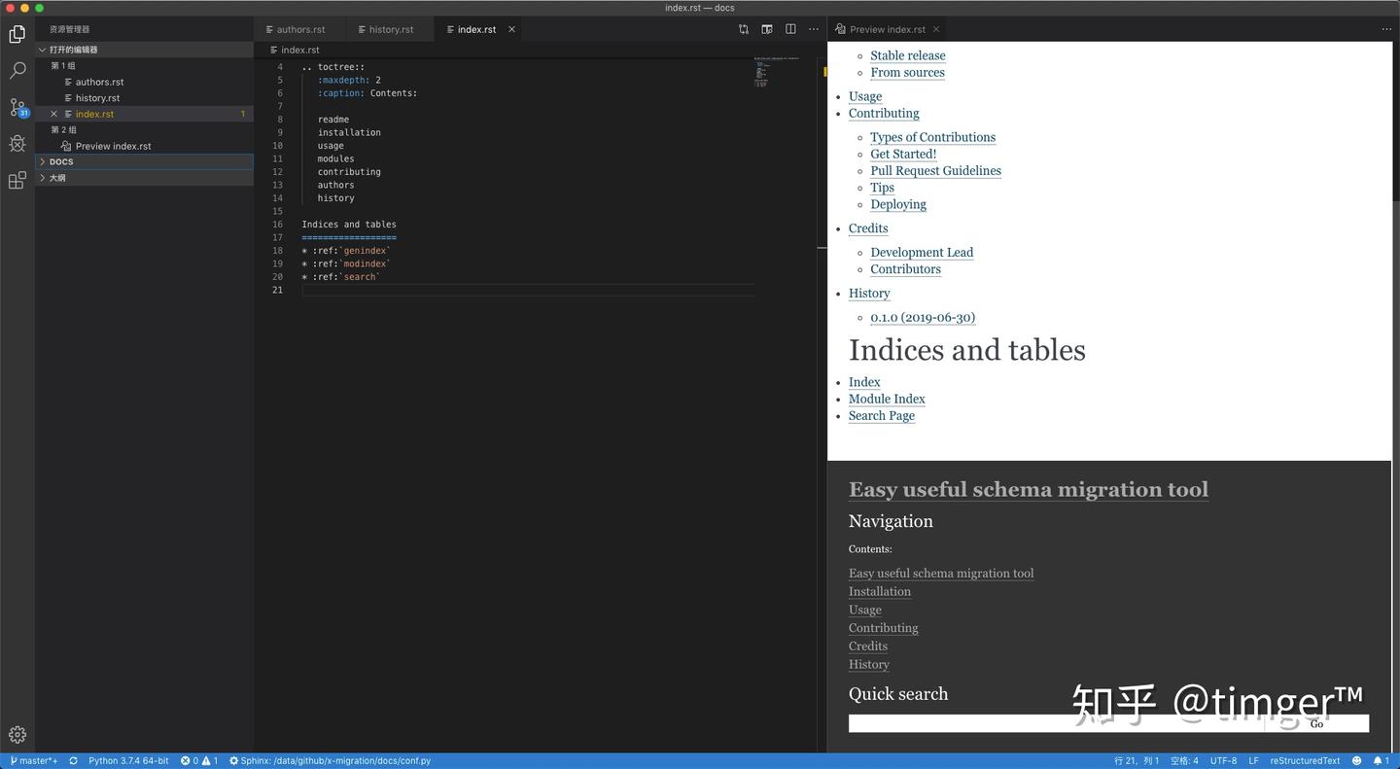Open the Search view in activity bar
The image size is (1400, 769).
[x=17, y=70]
